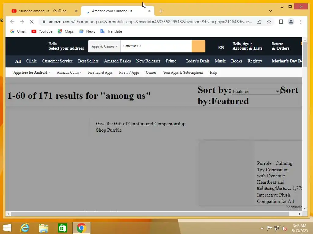Click the Chrome address bar URL
The image size is (313, 234).
click(150, 22)
